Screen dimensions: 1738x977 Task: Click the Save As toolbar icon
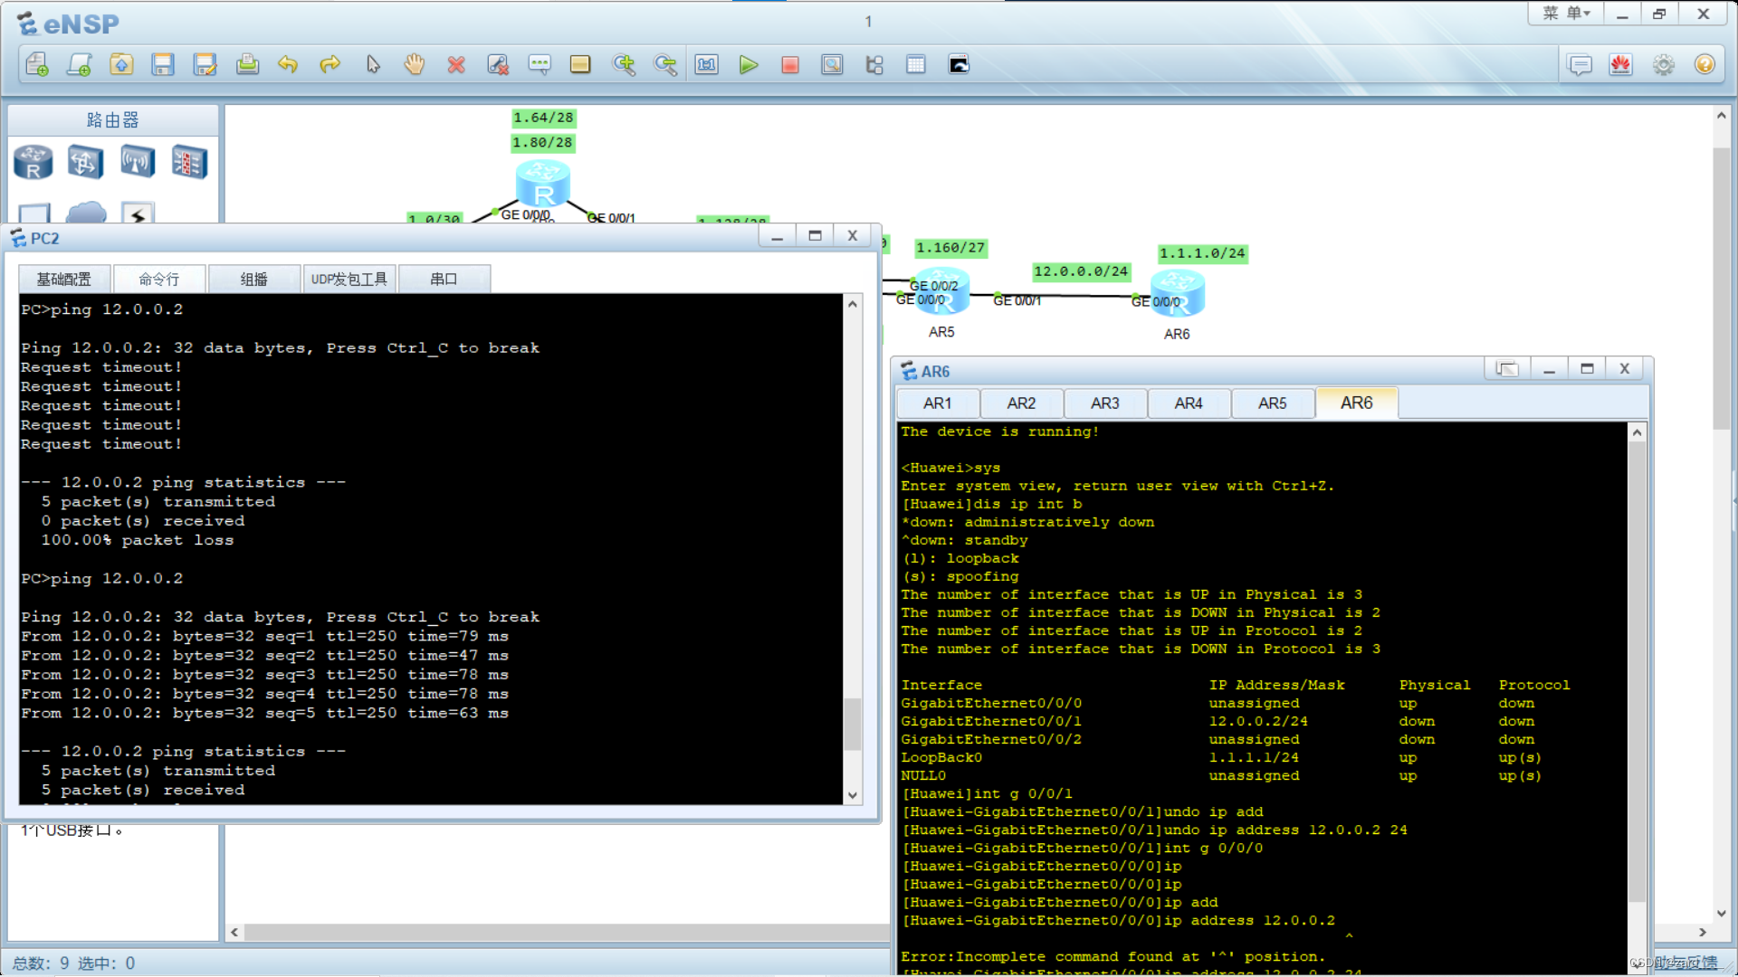click(x=205, y=64)
